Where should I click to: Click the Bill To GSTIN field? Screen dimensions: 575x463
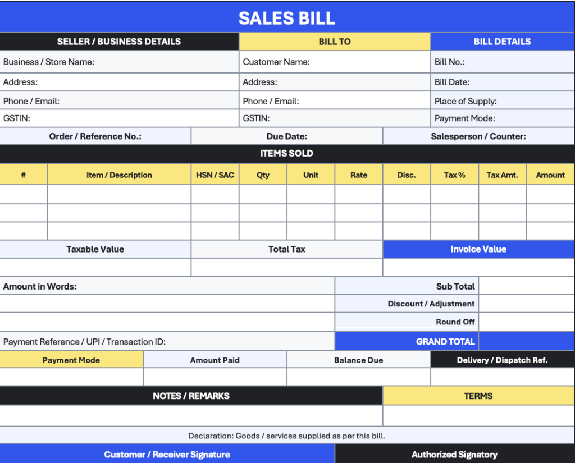(335, 118)
